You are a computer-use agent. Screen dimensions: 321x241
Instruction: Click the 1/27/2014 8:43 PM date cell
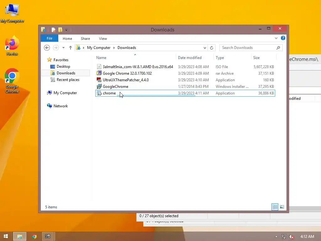coord(193,87)
